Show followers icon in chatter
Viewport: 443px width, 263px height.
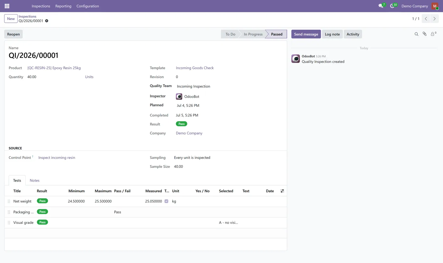tap(433, 34)
